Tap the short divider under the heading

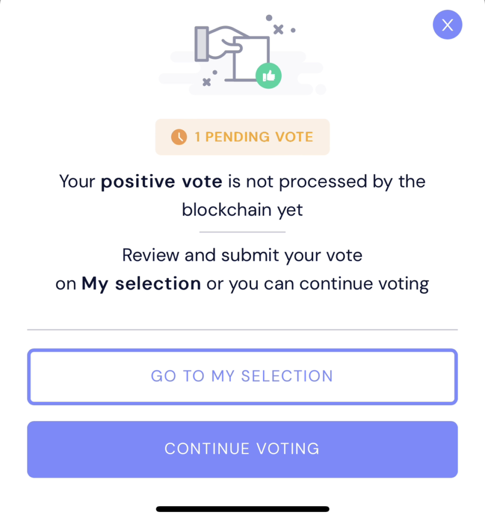tap(243, 231)
